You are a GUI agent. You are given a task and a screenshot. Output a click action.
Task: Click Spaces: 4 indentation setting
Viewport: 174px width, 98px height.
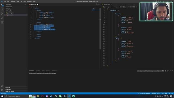coord(154,93)
